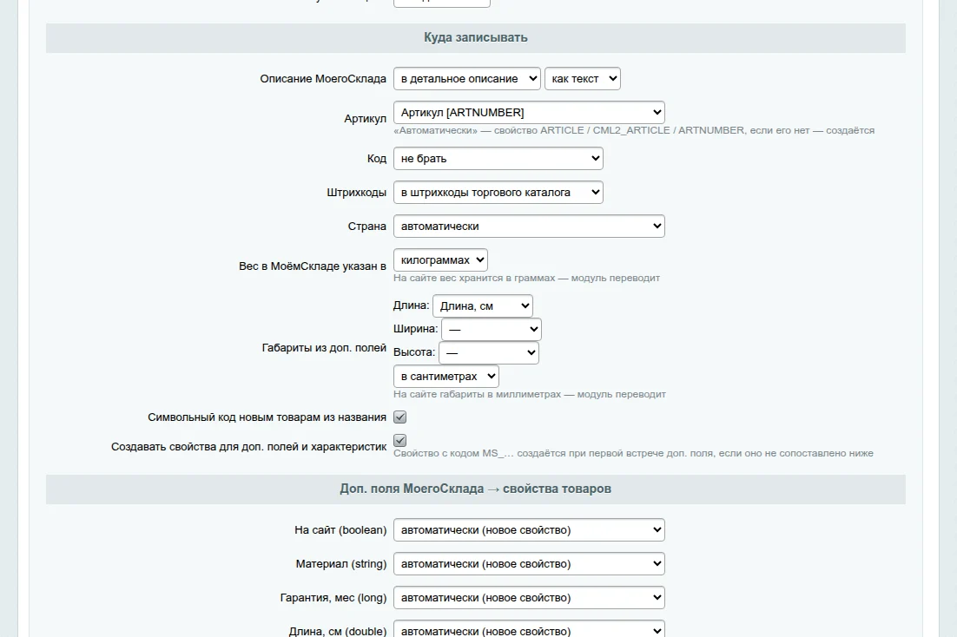Expand the 'Материал (string)' property dropdown
Viewport: 957px width, 637px height.
pyautogui.click(x=529, y=564)
